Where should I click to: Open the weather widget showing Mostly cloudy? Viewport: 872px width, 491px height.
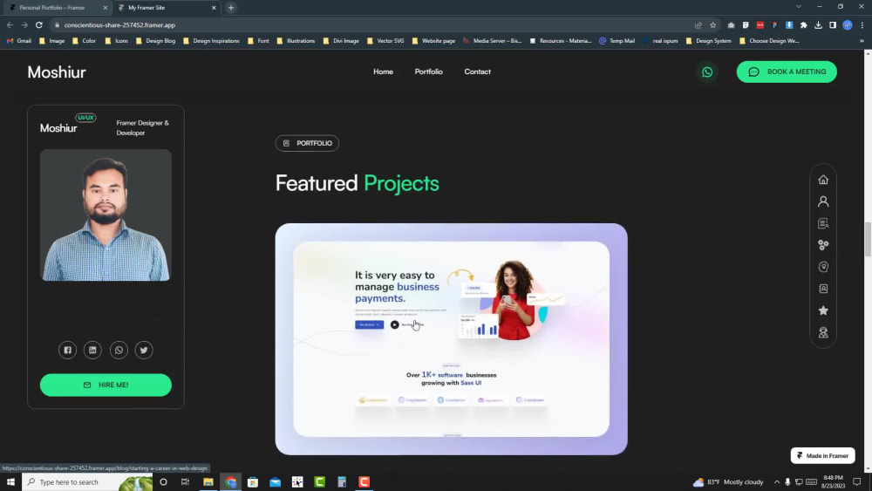tap(728, 482)
